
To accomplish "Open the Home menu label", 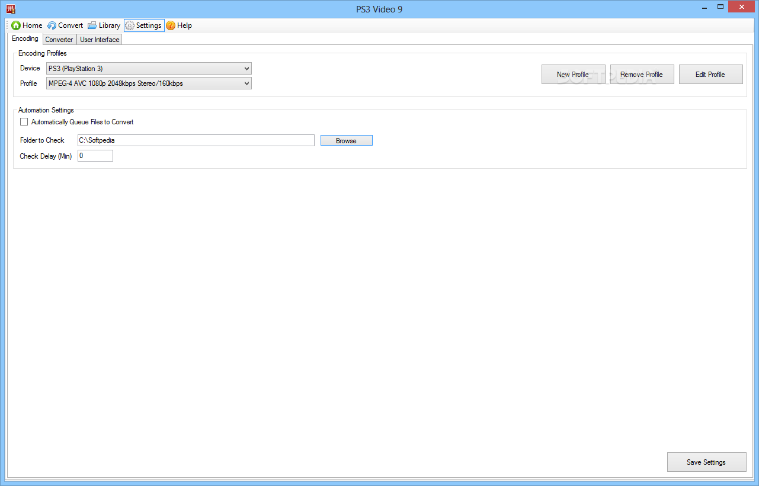I will pyautogui.click(x=33, y=25).
